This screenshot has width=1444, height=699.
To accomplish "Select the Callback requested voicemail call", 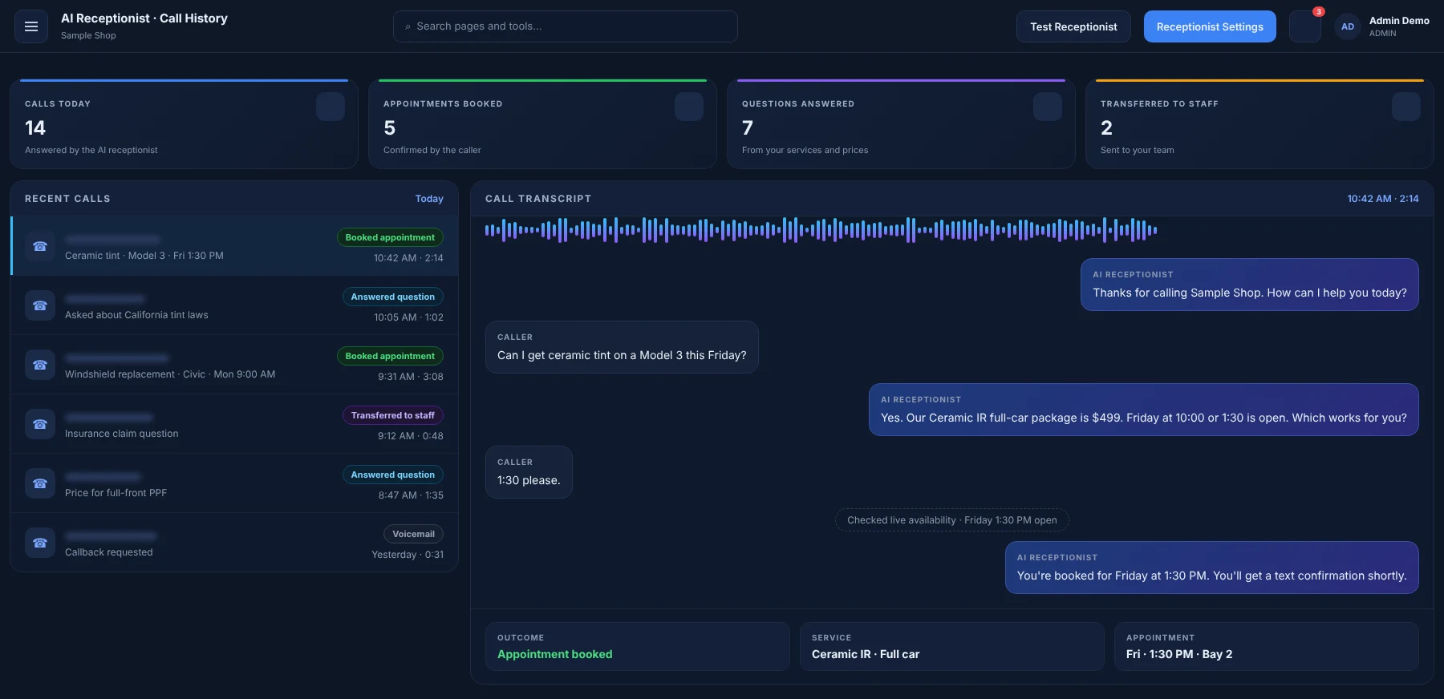I will click(234, 543).
